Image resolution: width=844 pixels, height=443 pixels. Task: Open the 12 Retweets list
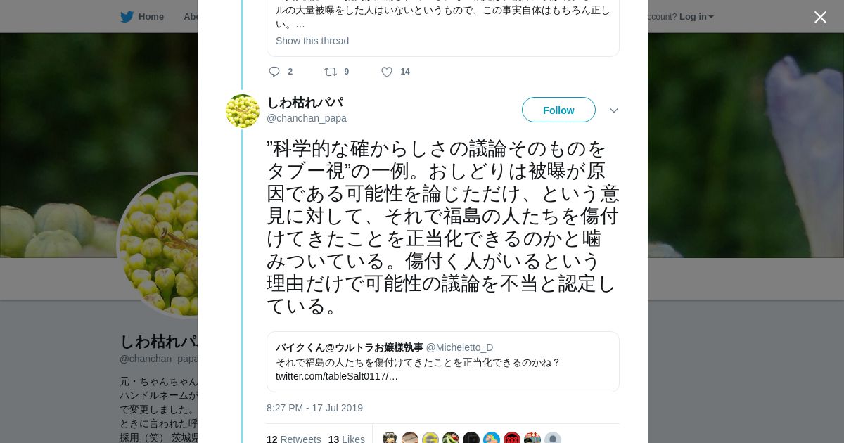coord(293,439)
